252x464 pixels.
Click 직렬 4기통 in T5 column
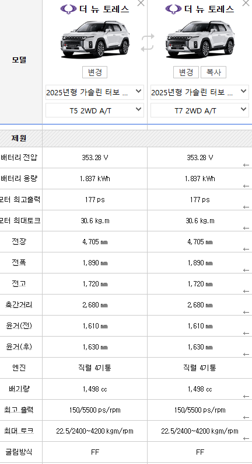pos(95,368)
